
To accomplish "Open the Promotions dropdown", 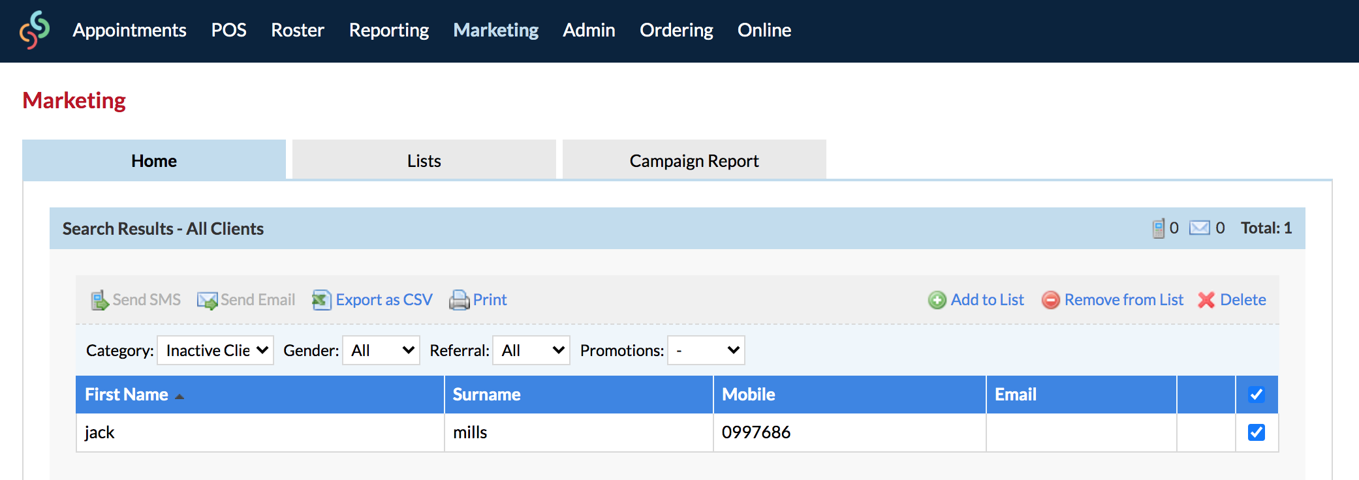I will click(x=706, y=350).
